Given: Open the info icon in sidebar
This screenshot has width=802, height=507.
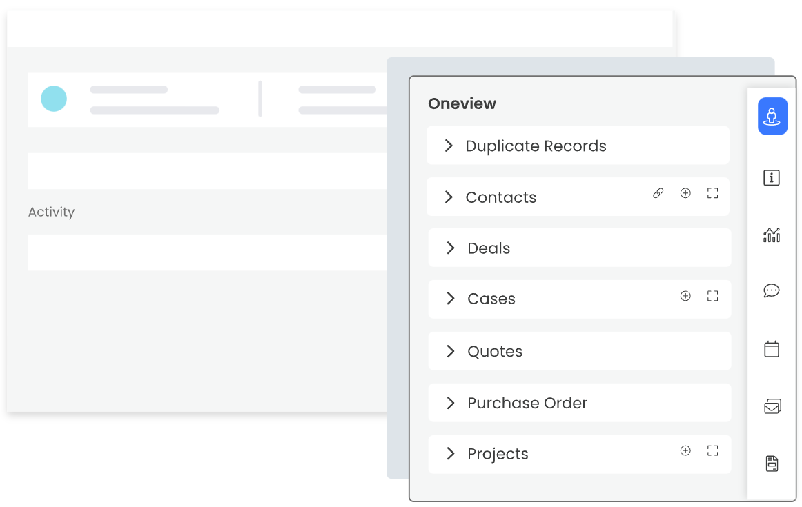Looking at the screenshot, I should click(x=772, y=178).
